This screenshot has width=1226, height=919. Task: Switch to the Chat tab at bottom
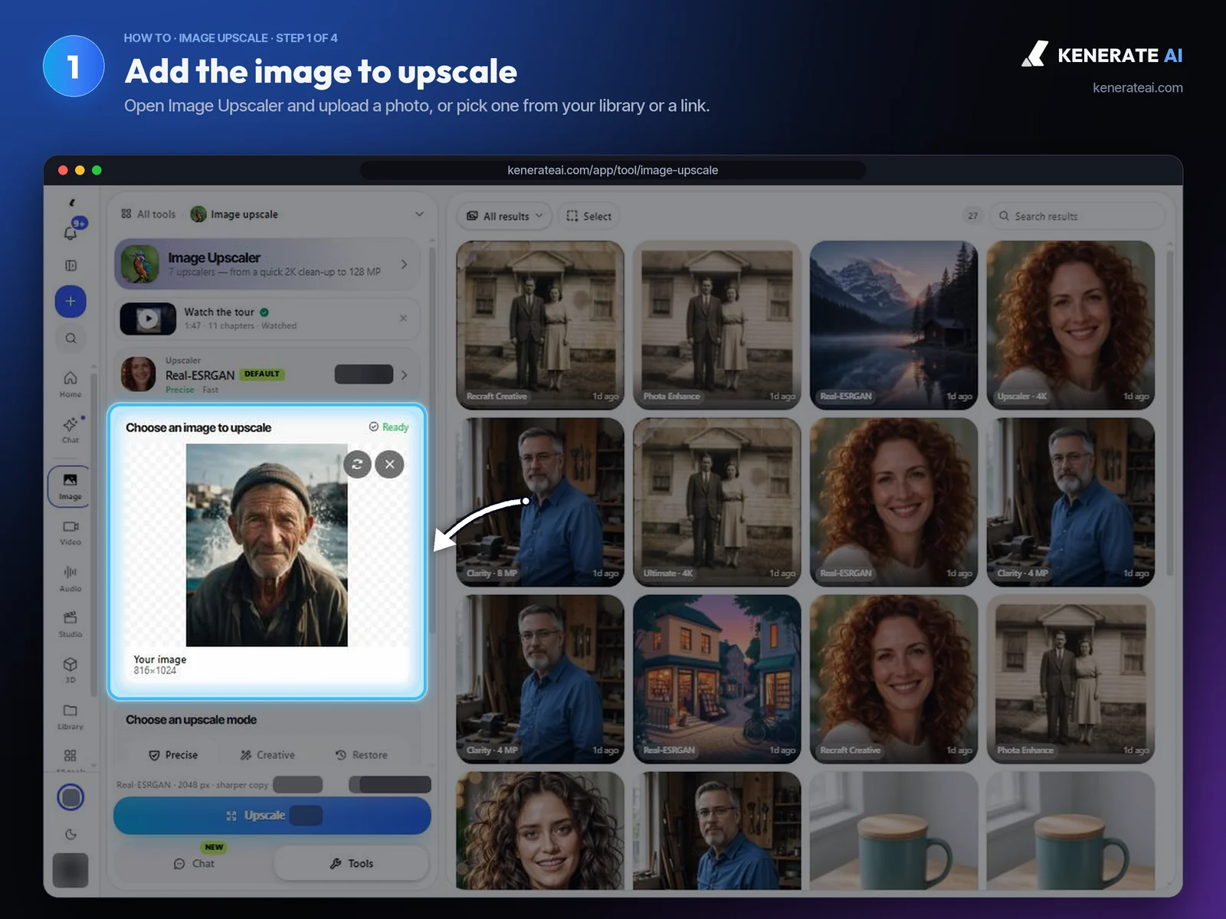pos(194,863)
